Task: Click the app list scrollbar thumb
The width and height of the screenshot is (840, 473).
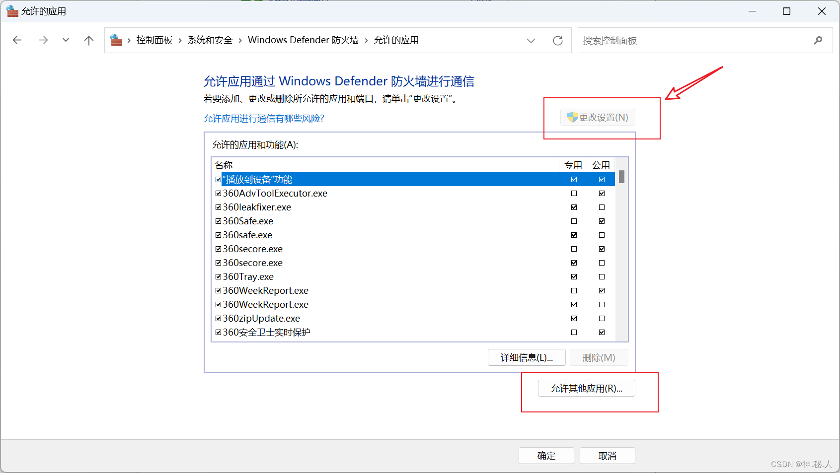Action: [x=621, y=177]
